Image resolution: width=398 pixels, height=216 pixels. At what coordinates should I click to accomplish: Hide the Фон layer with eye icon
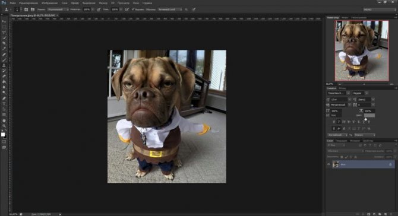(x=328, y=164)
